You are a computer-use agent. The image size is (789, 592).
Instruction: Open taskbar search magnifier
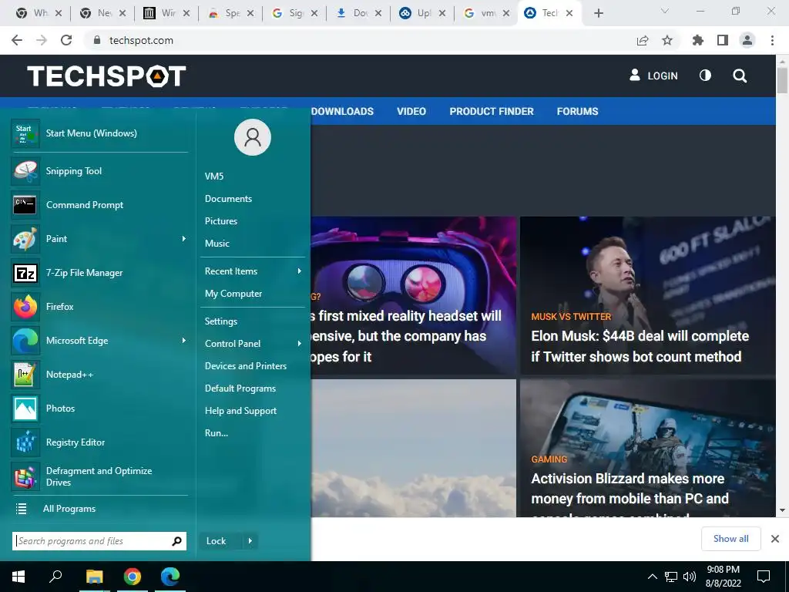click(x=55, y=577)
